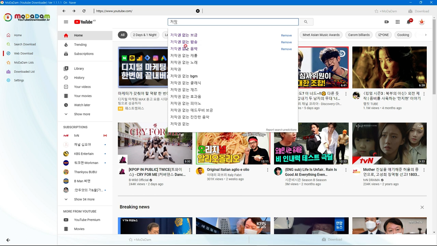Image resolution: width=437 pixels, height=246 pixels.
Task: Open the YouTube apps grid icon
Action: (x=397, y=22)
